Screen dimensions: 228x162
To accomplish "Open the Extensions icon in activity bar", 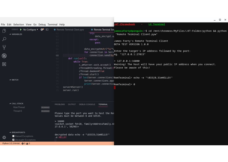I will pyautogui.click(x=4, y=64).
